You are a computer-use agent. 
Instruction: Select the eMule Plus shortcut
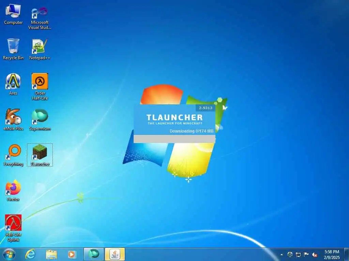[x=13, y=119]
